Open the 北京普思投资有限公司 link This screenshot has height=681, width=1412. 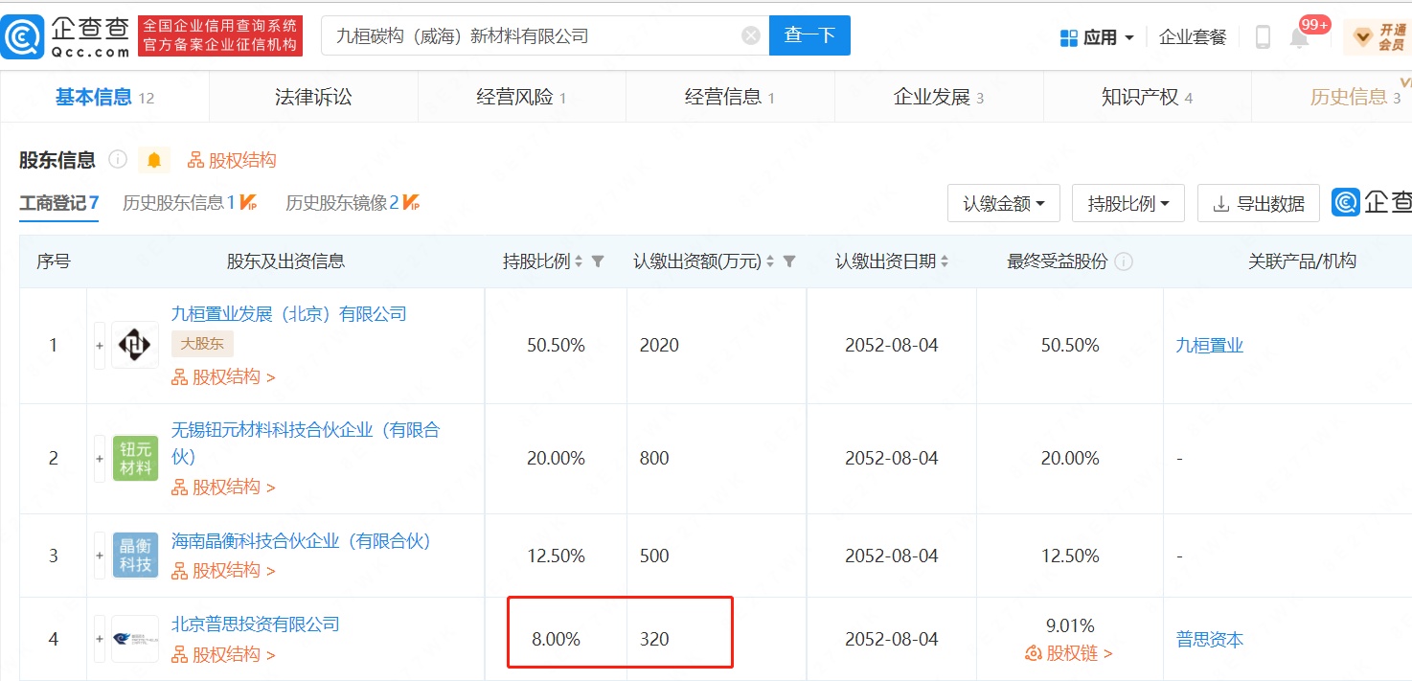(x=255, y=624)
